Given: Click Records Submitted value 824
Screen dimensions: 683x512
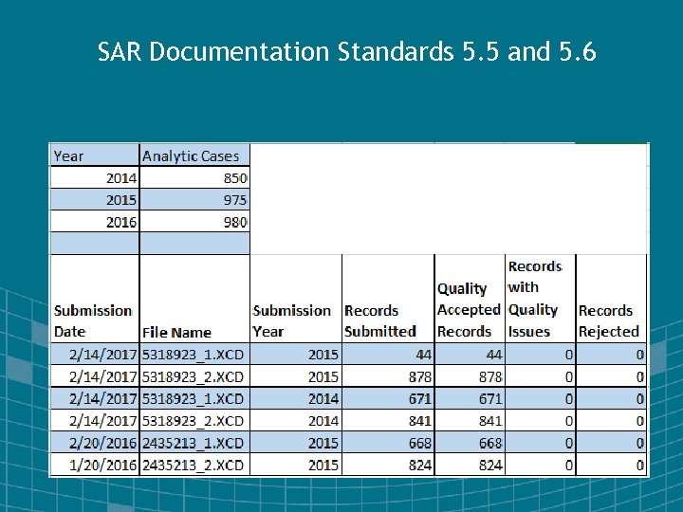Looking at the screenshot, I should (388, 465).
